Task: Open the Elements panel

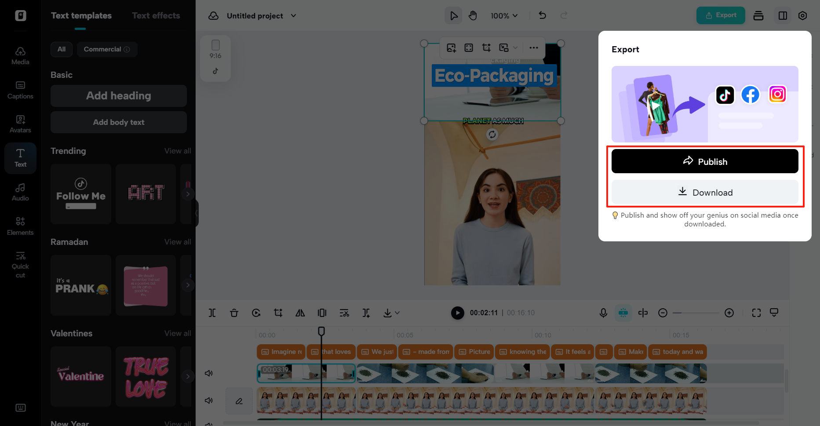Action: 20,226
